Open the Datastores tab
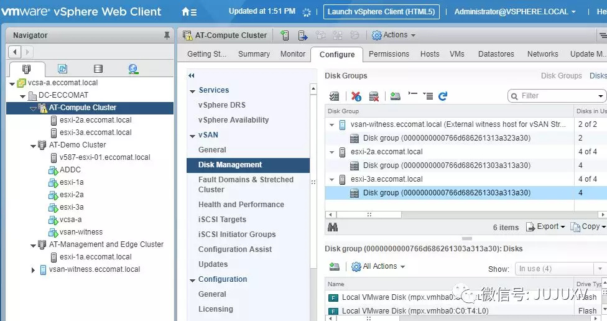The image size is (607, 321). [x=496, y=54]
